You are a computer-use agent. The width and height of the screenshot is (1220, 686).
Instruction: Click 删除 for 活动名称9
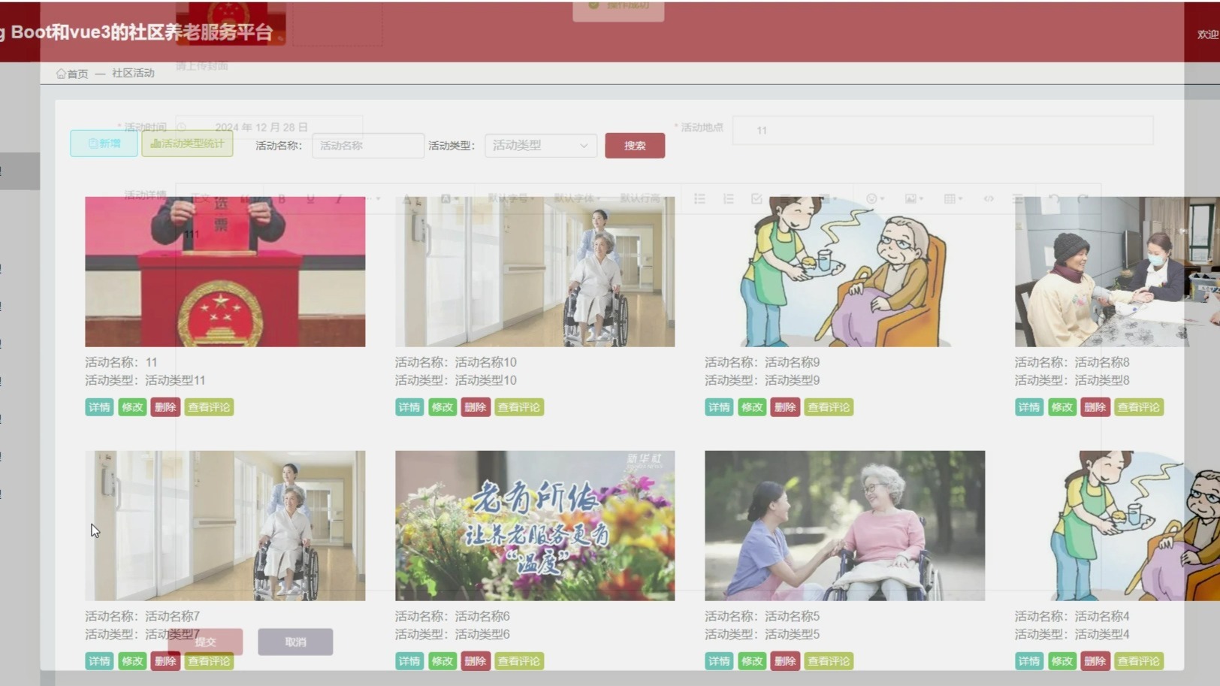(x=785, y=407)
